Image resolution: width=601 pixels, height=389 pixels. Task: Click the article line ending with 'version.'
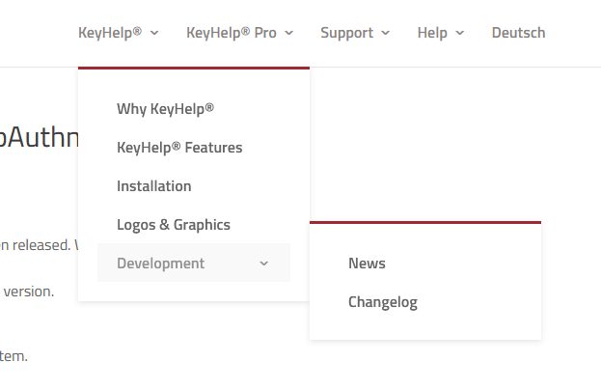[28, 292]
